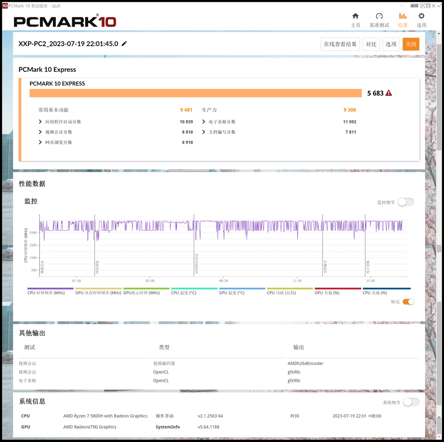Click the PCMARK 10 logo
444x442 pixels.
tap(65, 21)
